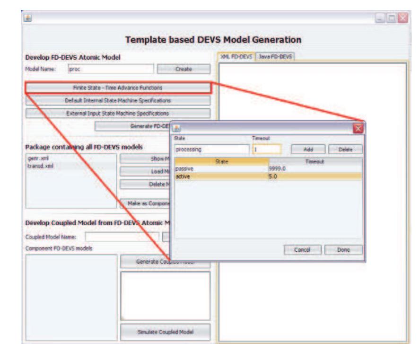Click the 9999.0 timeout cell
The height and width of the screenshot is (344, 420).
(315, 169)
